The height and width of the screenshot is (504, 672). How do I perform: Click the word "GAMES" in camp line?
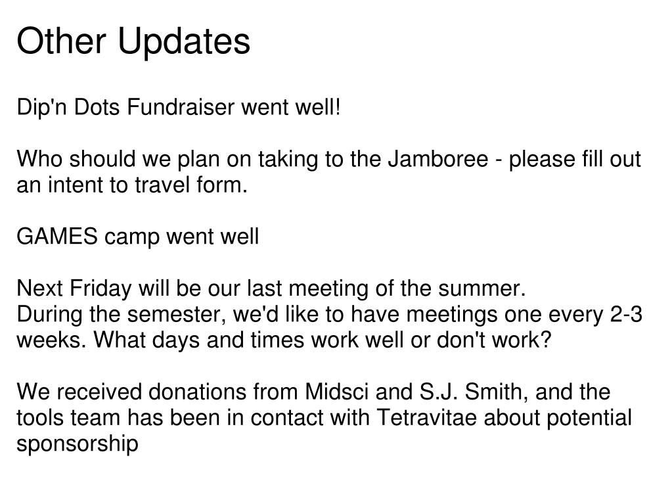(57, 237)
